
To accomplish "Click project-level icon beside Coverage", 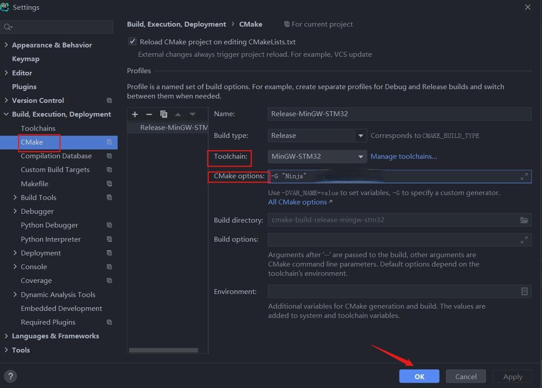I will [110, 281].
